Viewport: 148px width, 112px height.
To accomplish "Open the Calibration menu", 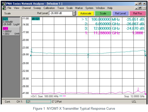I will tap(49, 8).
